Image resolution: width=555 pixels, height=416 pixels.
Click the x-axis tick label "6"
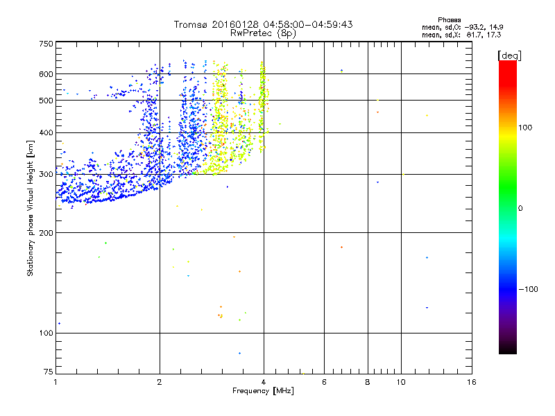(324, 382)
